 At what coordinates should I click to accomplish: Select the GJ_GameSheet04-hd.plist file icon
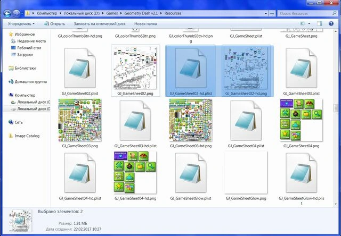pyautogui.click(x=80, y=173)
